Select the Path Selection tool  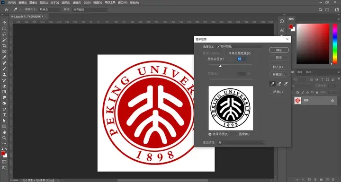[x=4, y=121]
